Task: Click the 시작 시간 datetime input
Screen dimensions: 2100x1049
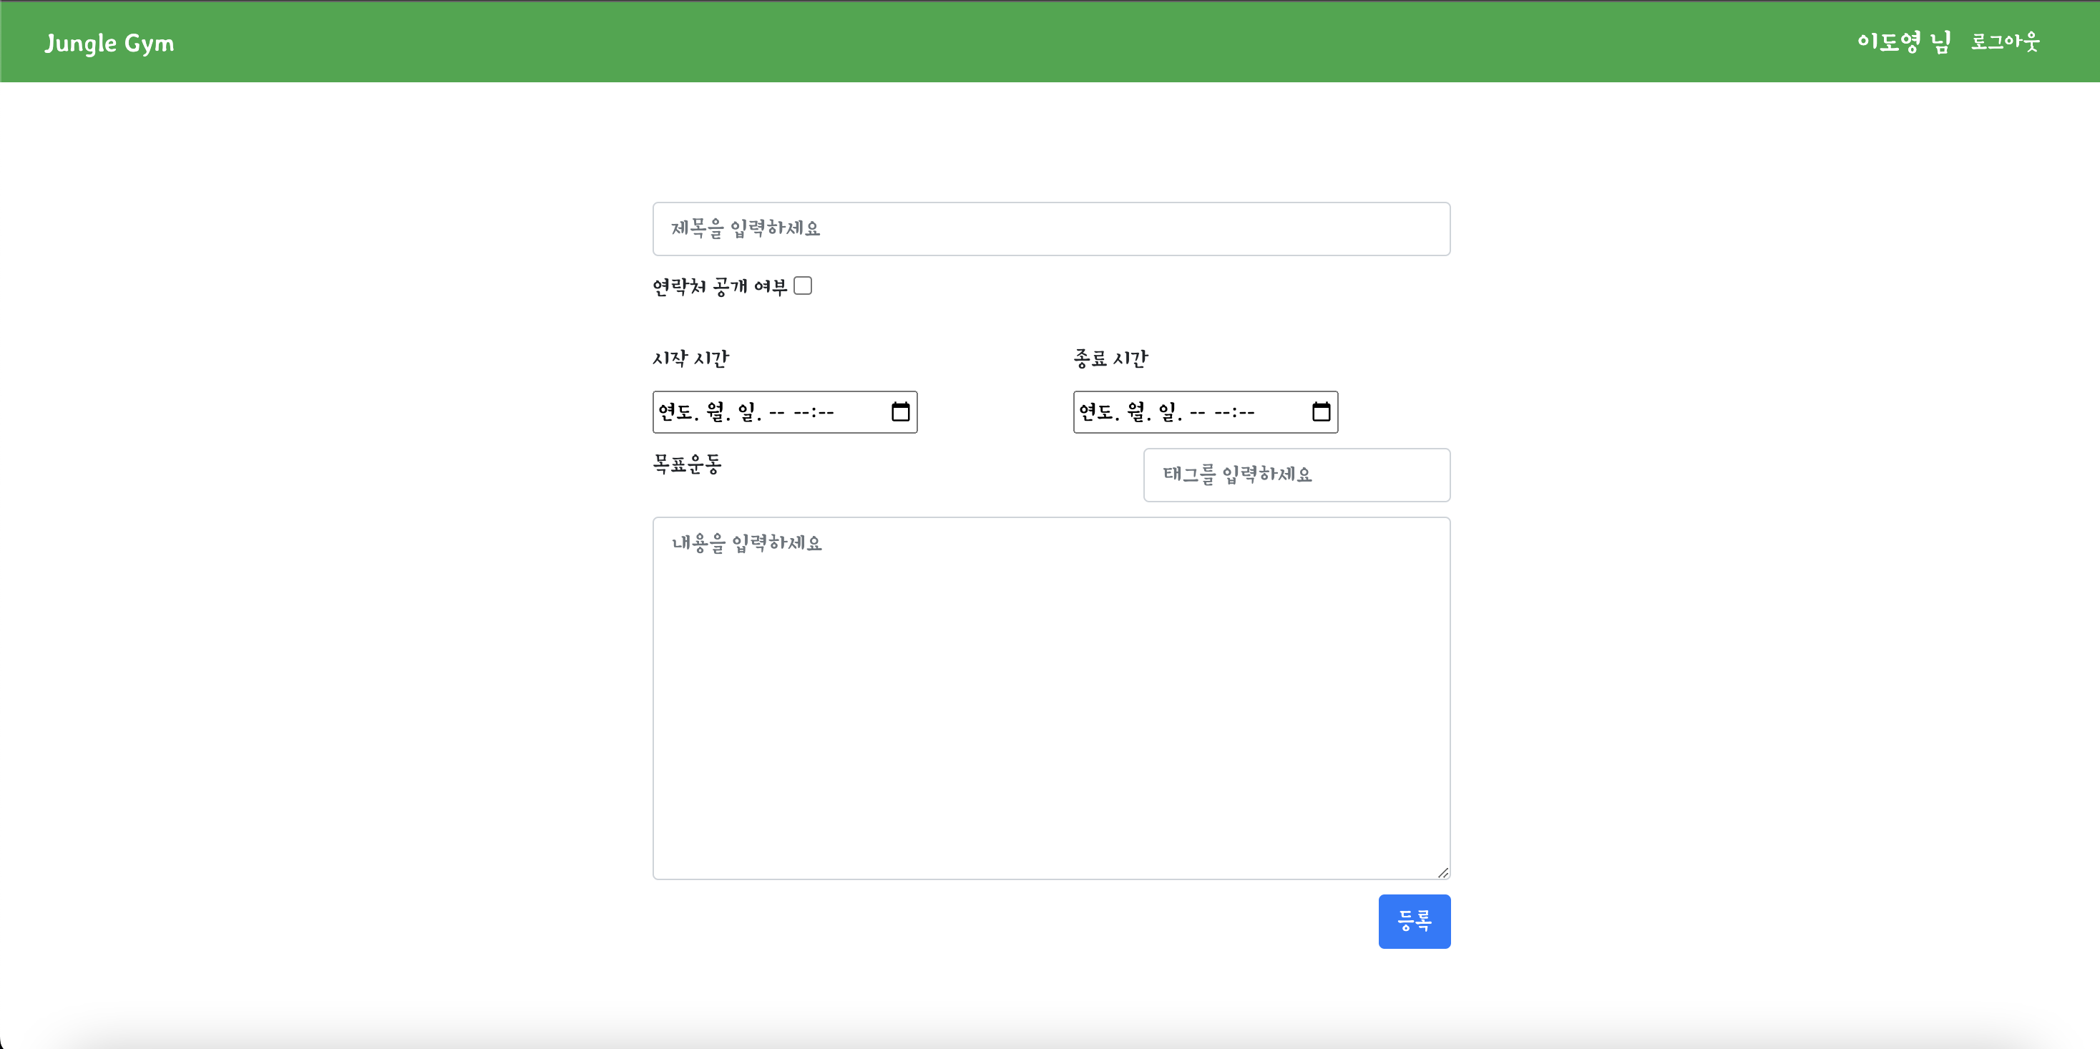Action: tap(785, 411)
